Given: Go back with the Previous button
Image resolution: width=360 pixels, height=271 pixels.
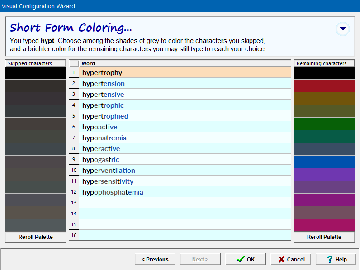Looking at the screenshot, I should pyautogui.click(x=155, y=259).
